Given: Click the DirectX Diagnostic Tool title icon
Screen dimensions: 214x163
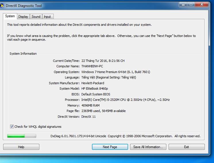Looking at the screenshot, I should click(x=2, y=6).
